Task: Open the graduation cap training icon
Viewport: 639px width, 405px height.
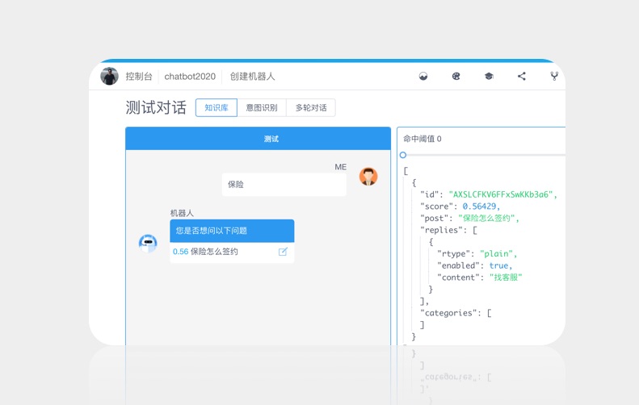Action: pyautogui.click(x=489, y=77)
